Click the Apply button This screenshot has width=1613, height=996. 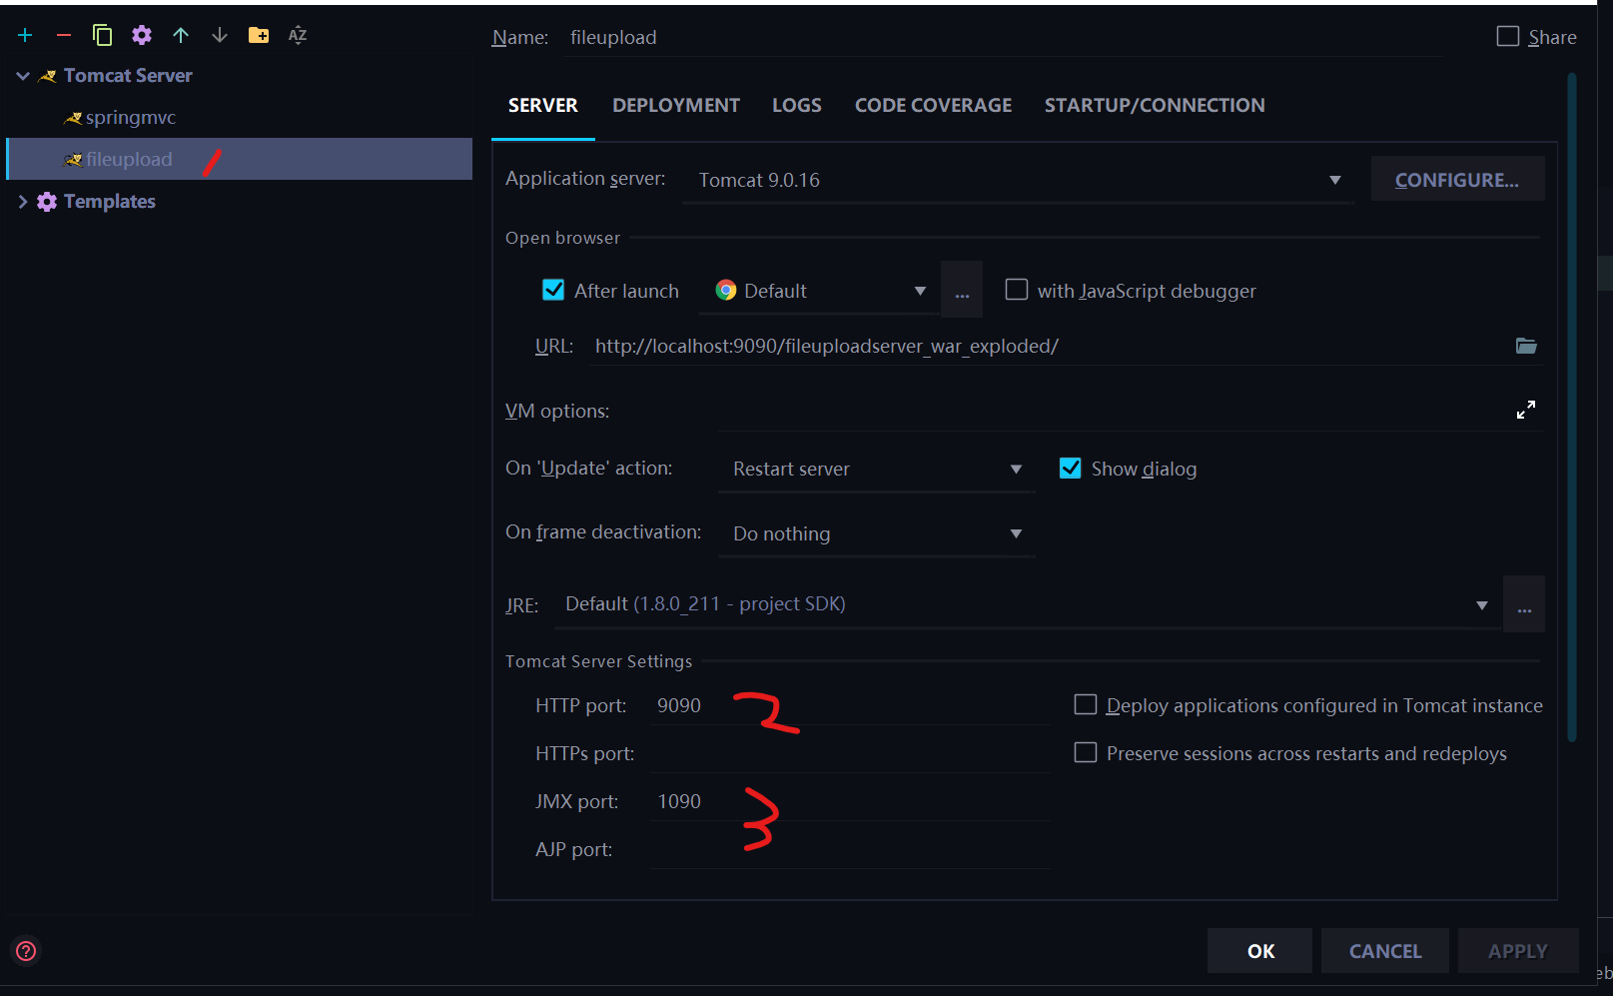pyautogui.click(x=1518, y=951)
